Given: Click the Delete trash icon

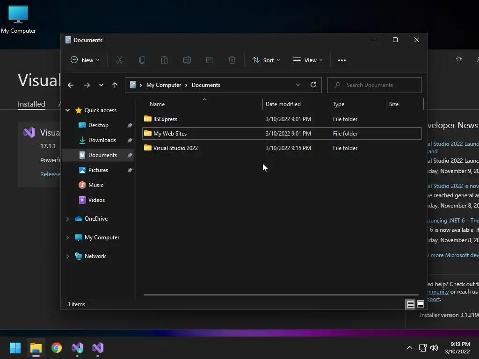Looking at the screenshot, I should point(232,60).
